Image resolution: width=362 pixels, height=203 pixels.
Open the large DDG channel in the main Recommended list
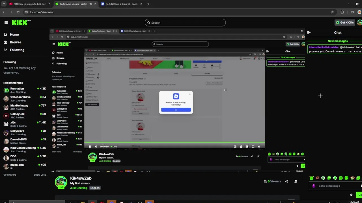pos(25,158)
